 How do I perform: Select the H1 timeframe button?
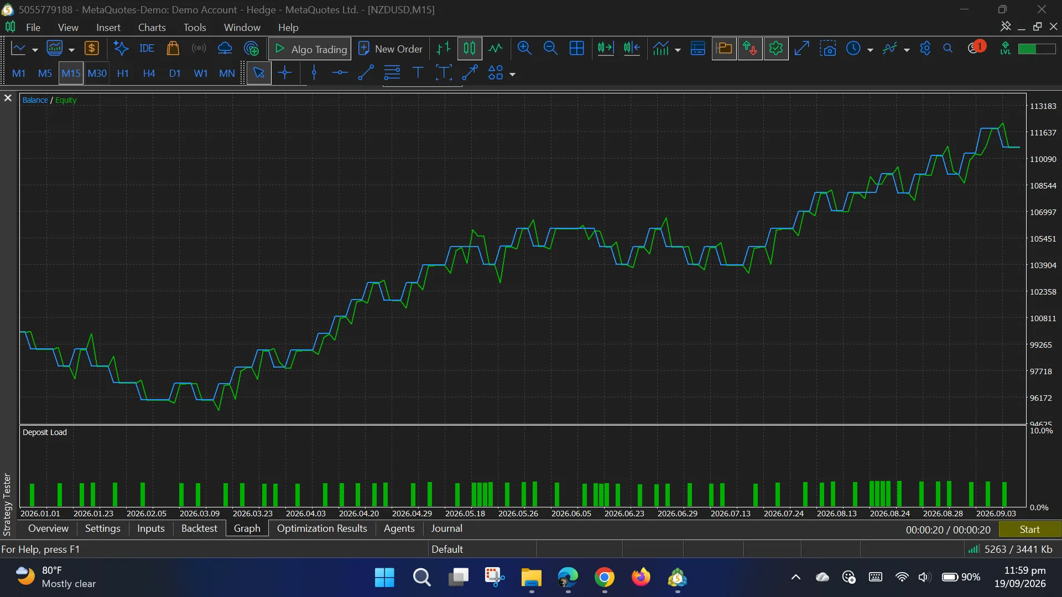(x=123, y=73)
